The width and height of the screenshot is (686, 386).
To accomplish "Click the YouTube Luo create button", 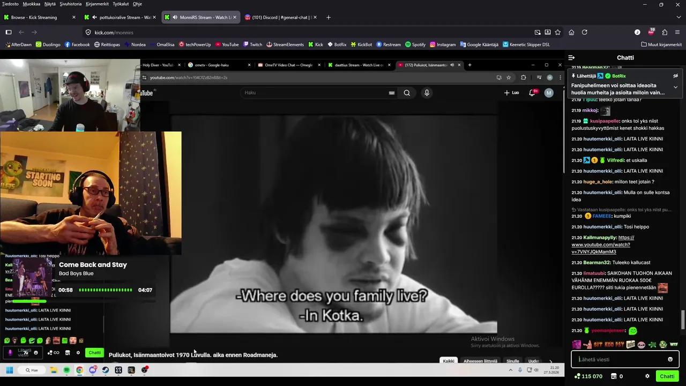I will point(512,93).
